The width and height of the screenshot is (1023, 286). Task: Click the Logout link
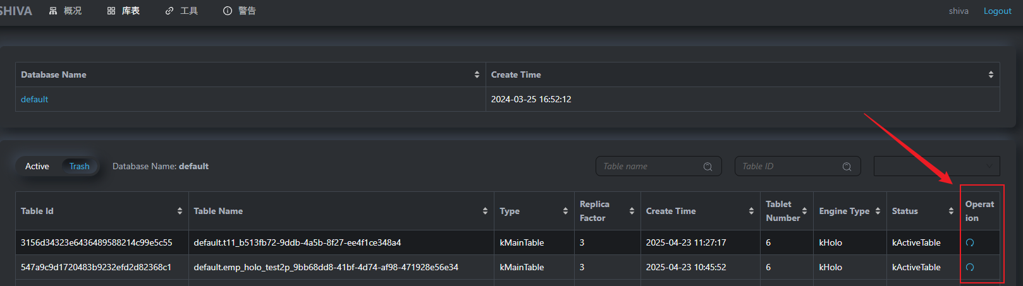point(997,11)
